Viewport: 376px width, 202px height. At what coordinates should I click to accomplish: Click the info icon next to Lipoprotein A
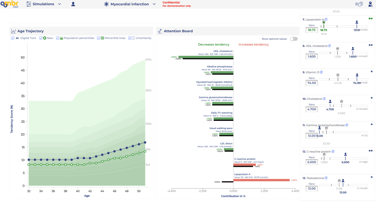[326, 19]
